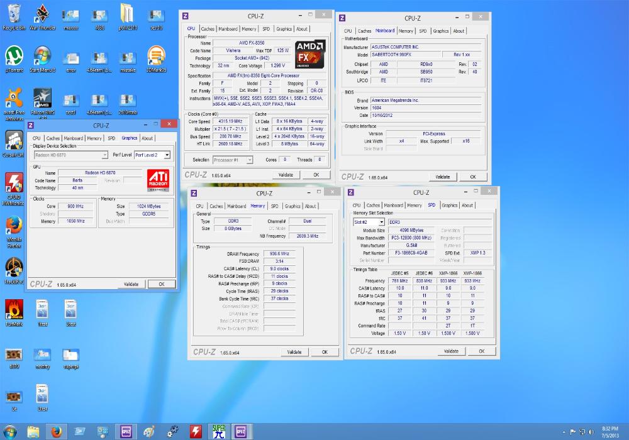Open the Corsair Link desktop icon
The image size is (629, 440).
pos(14,143)
